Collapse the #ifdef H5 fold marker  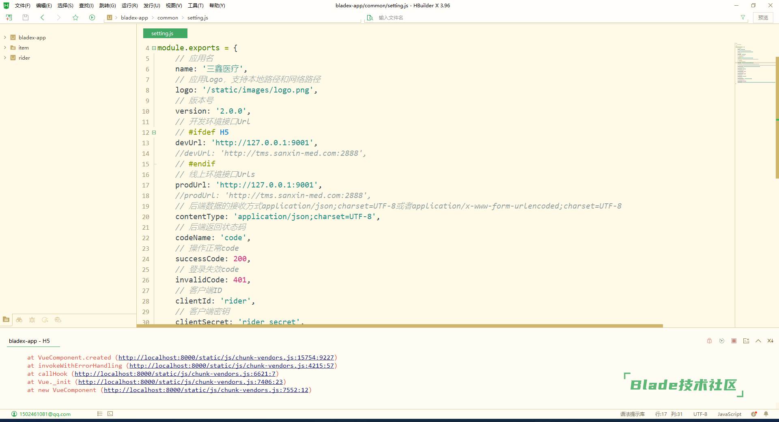[154, 132]
